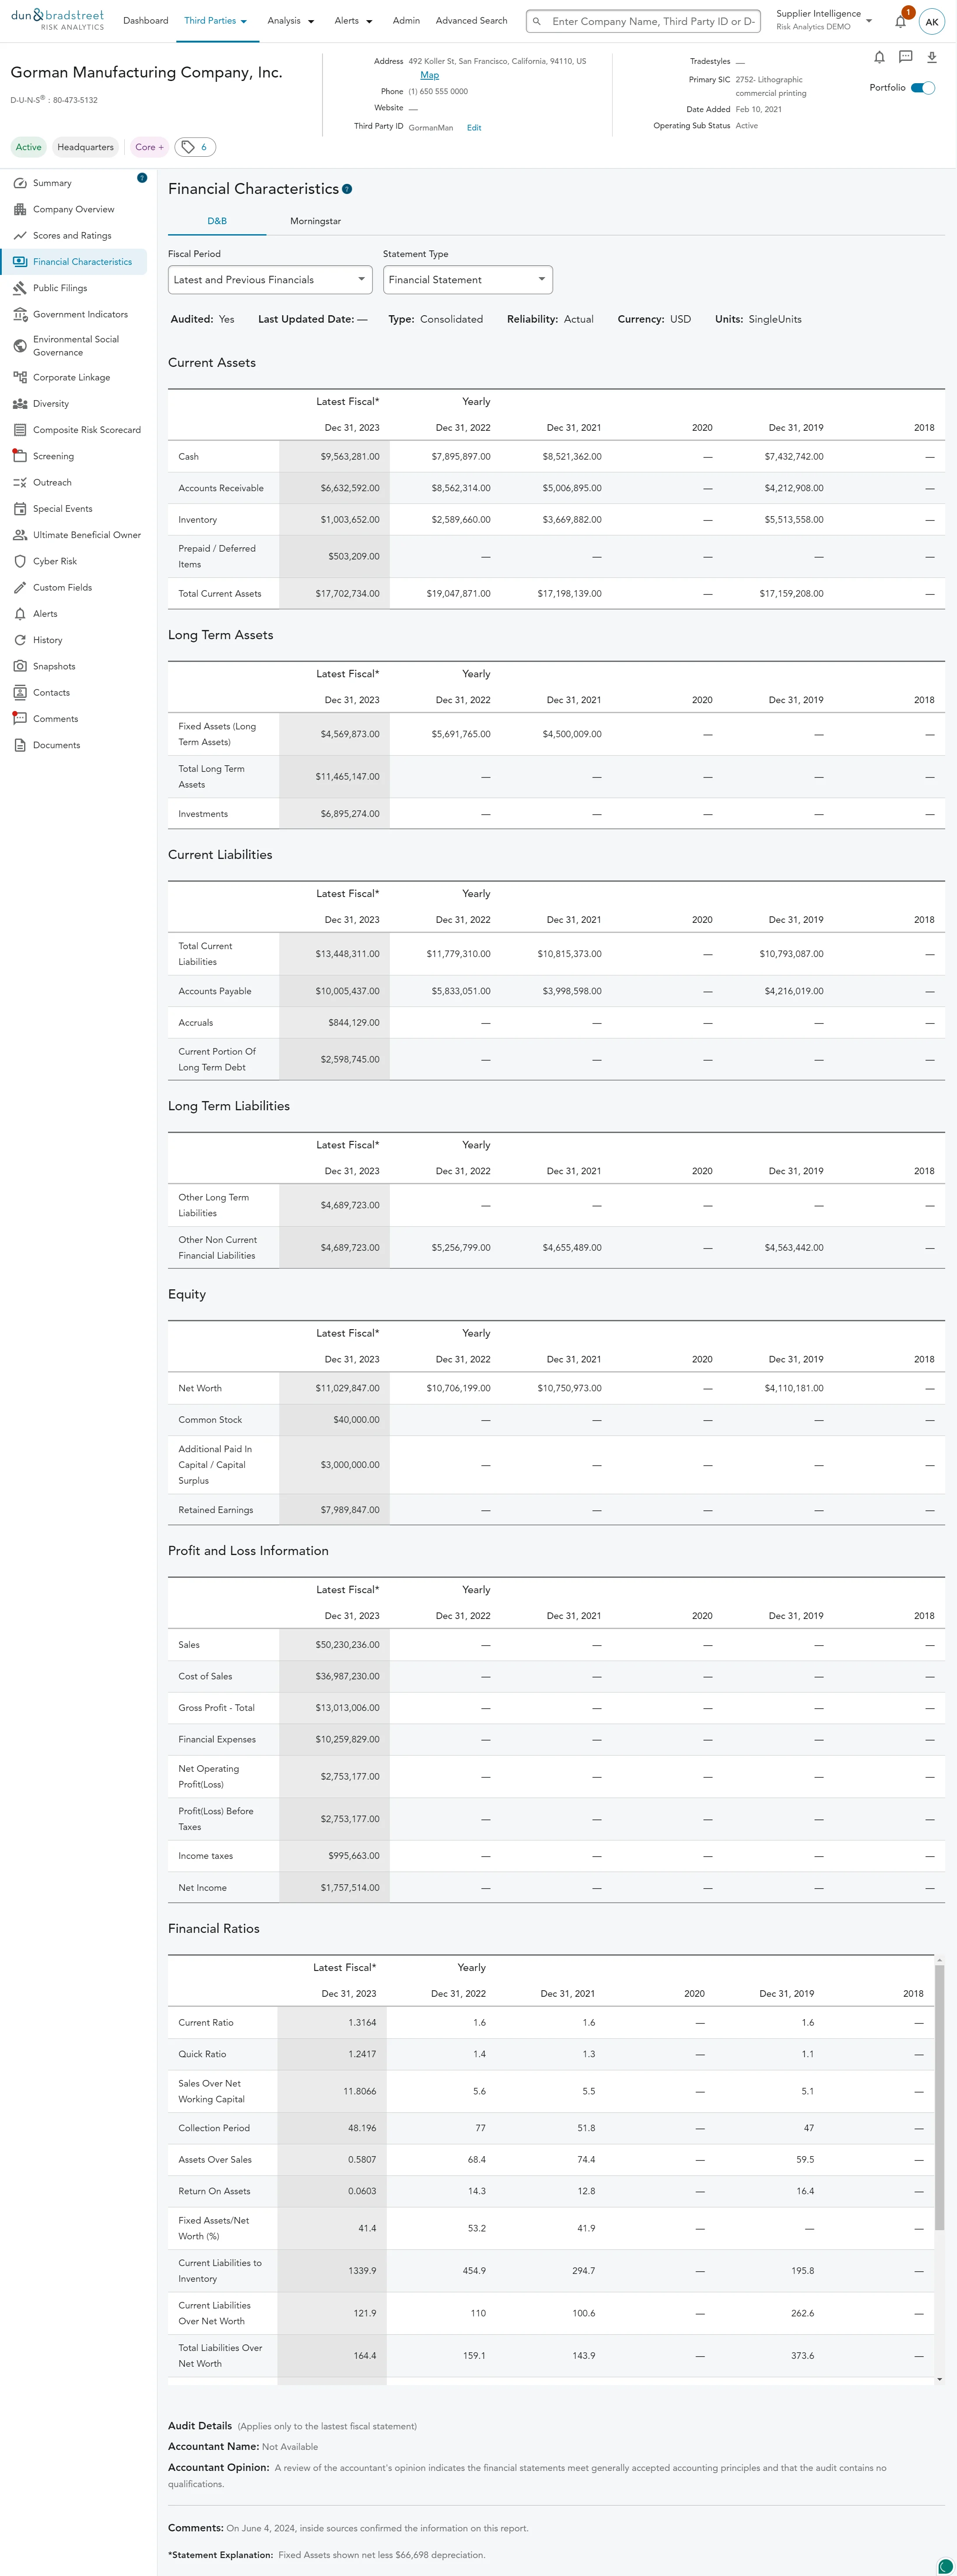957x2576 pixels.
Task: Open the comment bubble icon in header
Action: tap(905, 57)
